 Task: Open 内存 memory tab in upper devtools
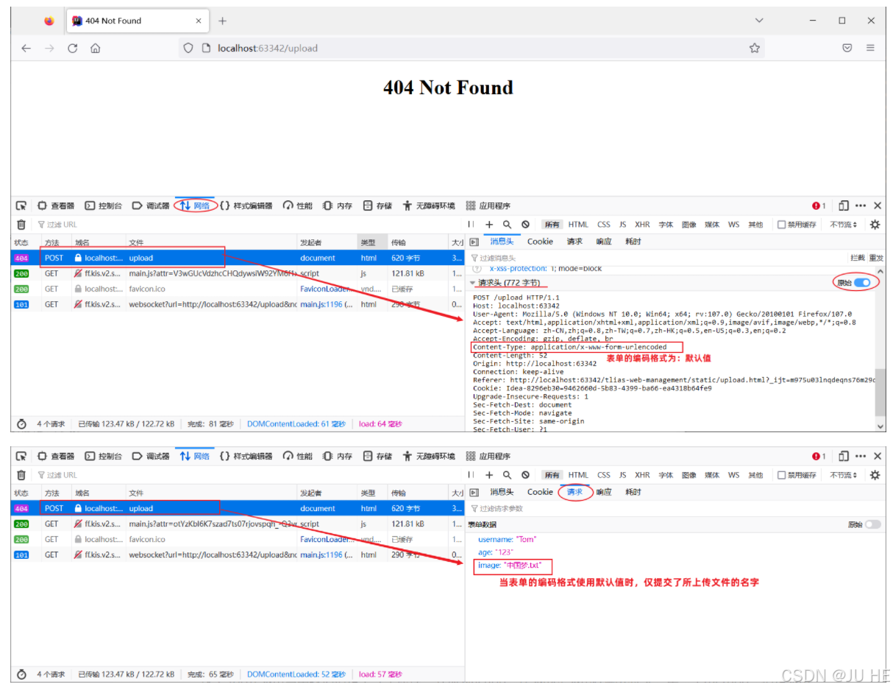pos(338,206)
